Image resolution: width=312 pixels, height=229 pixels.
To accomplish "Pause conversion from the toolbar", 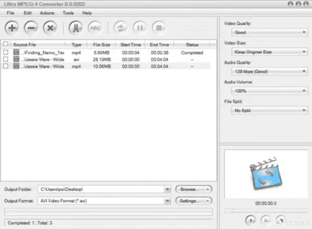I will tap(140, 28).
